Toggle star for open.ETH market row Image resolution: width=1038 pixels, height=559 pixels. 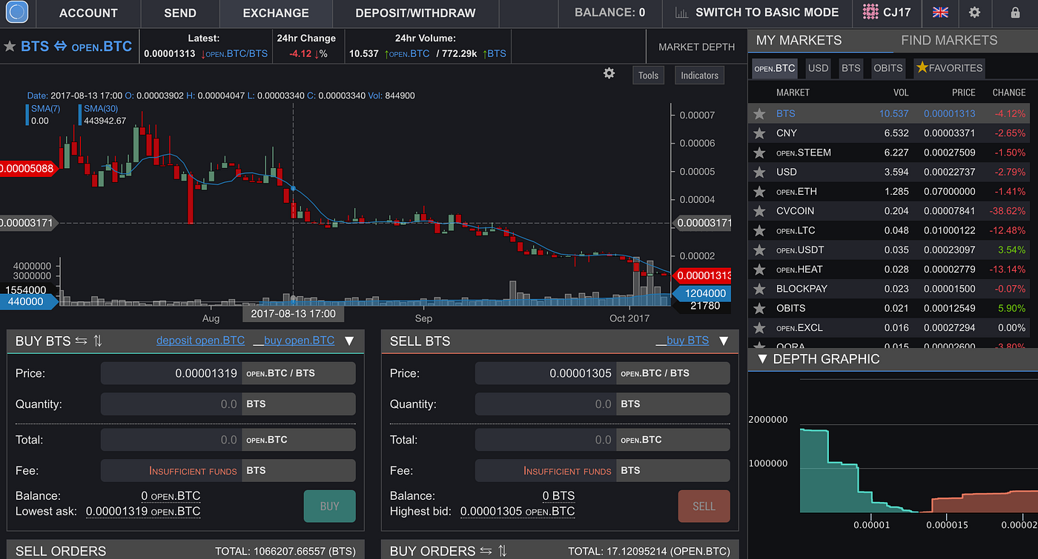tap(759, 192)
